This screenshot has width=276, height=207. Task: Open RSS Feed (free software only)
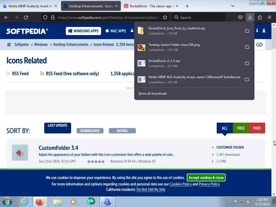click(70, 74)
